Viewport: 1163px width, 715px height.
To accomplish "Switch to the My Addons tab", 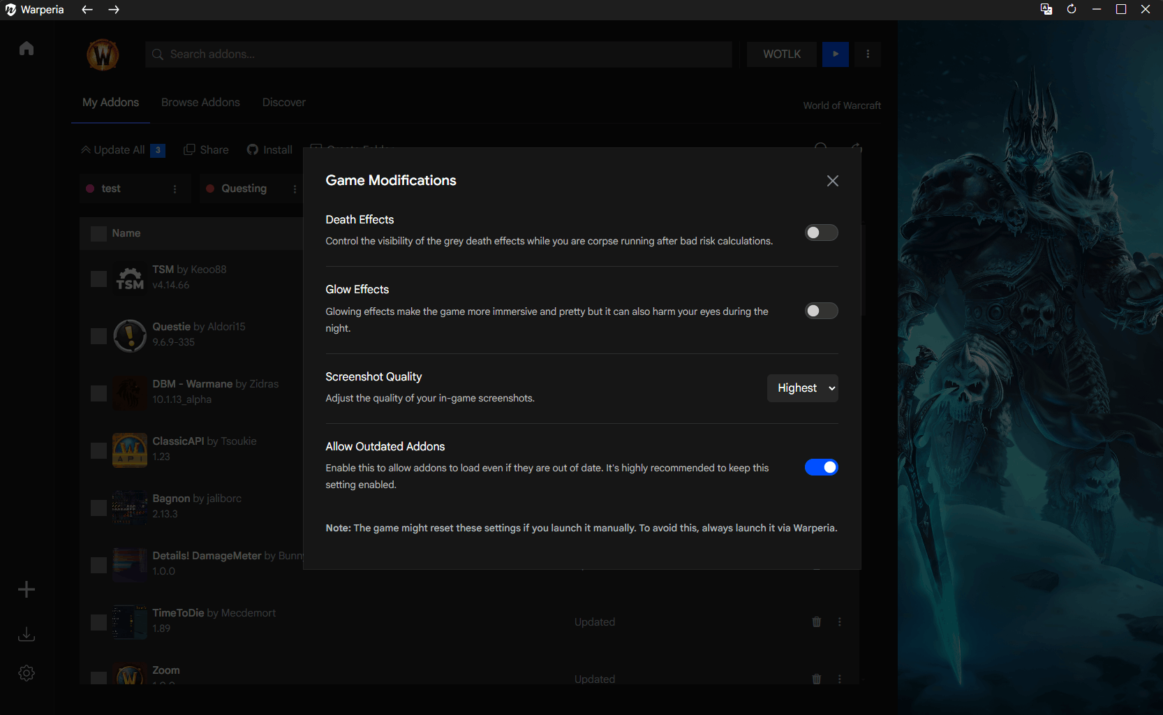I will point(110,103).
